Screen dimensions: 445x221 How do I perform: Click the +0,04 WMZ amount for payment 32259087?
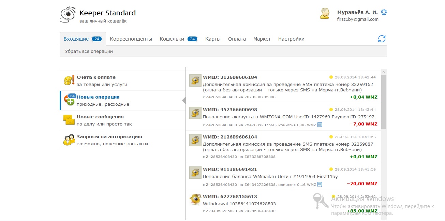364,157
